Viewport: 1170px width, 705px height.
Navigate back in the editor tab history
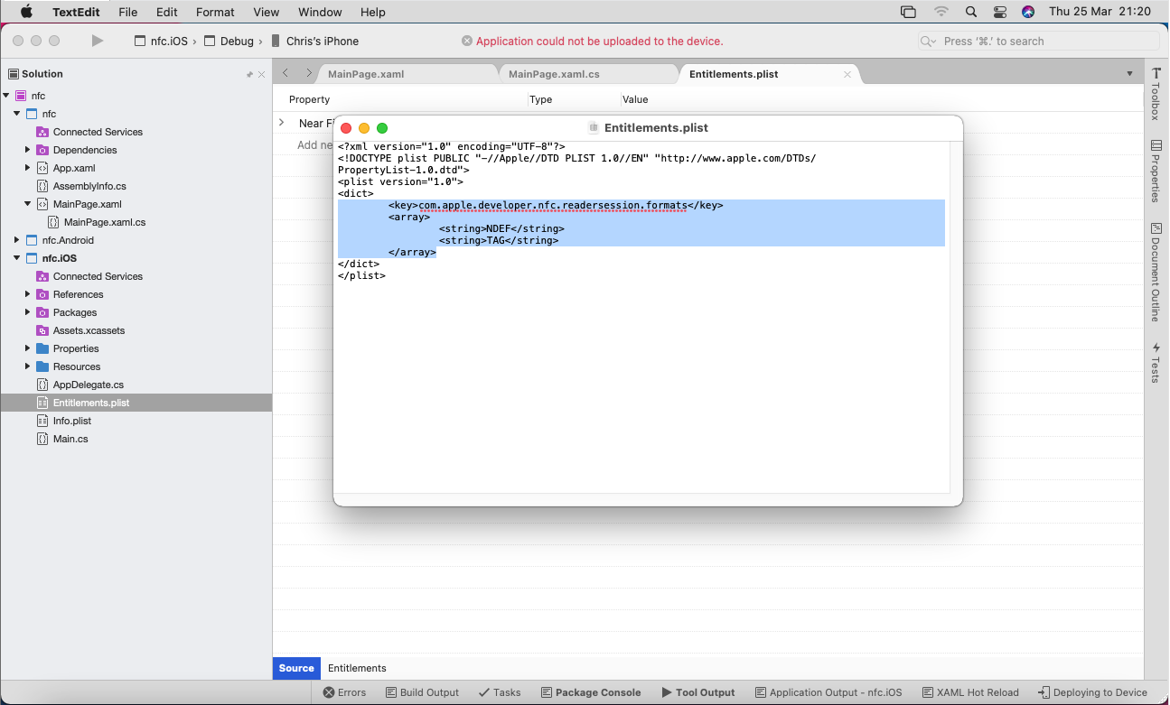tap(285, 73)
